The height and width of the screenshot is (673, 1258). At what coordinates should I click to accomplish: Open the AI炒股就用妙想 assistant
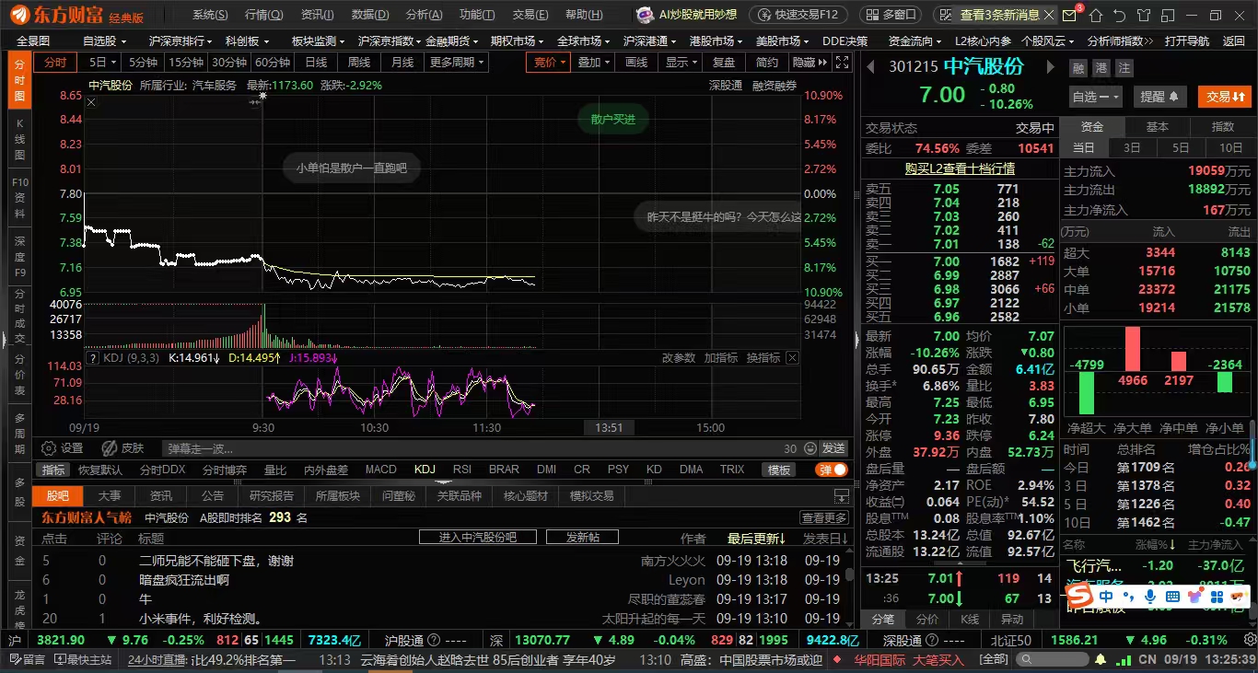pos(687,15)
